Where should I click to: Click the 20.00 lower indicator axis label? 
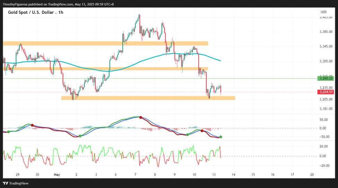323,146
